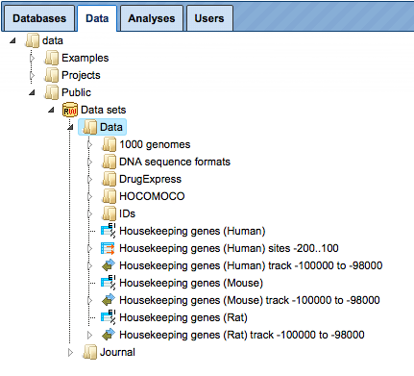414x376 pixels.
Task: Expand the HOCOMOCO folder
Action: coord(90,196)
